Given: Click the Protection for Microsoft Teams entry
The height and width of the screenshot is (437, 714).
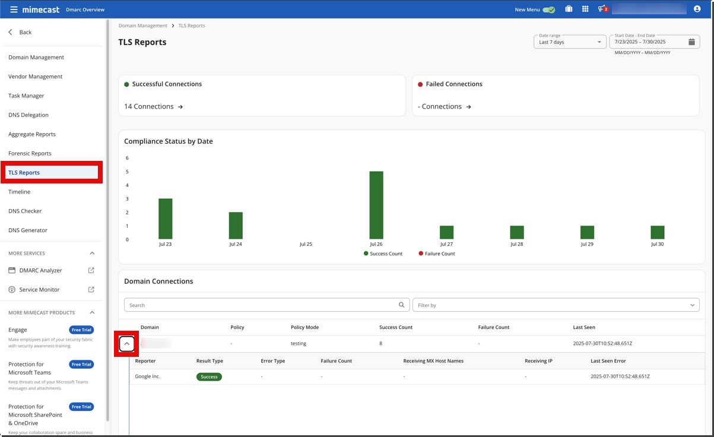Looking at the screenshot, I should (x=30, y=369).
